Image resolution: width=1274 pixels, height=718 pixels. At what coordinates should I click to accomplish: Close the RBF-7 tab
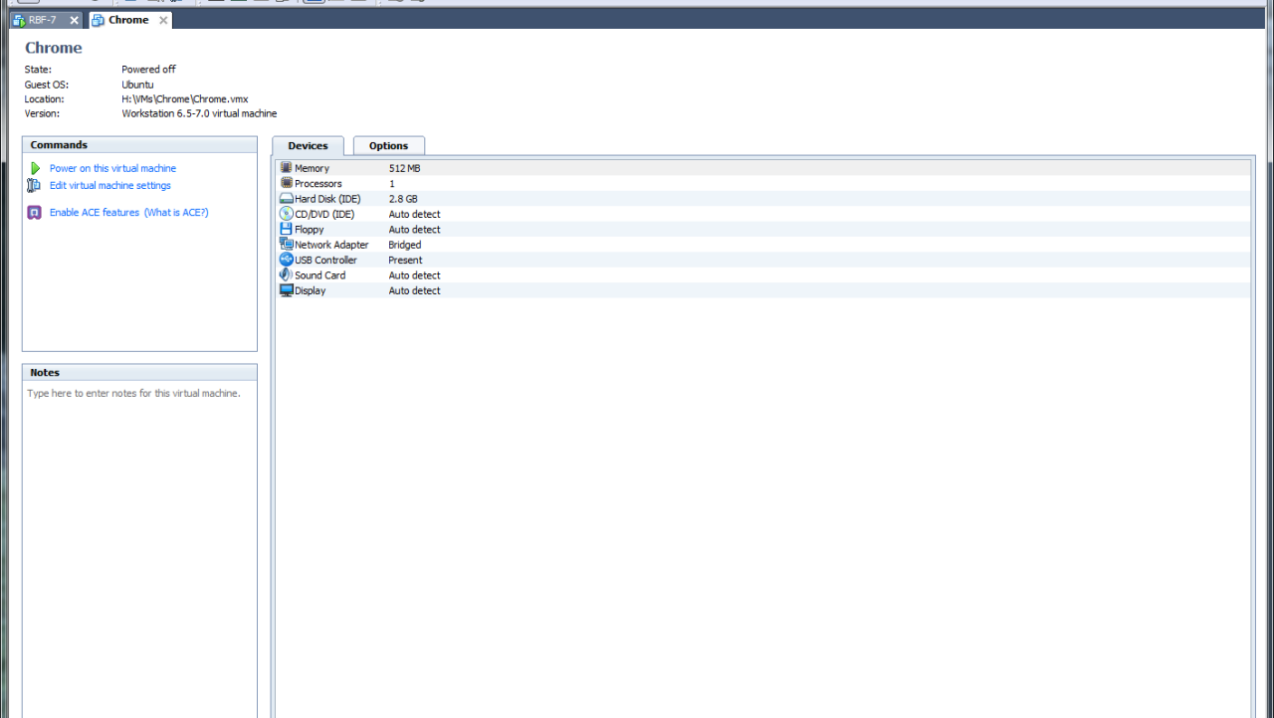74,20
